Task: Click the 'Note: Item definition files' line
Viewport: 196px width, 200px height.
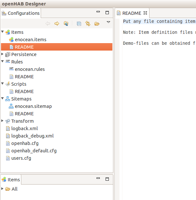Action: click(159, 32)
